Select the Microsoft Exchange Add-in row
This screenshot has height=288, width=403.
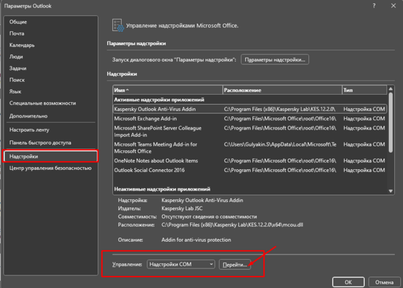click(x=250, y=118)
